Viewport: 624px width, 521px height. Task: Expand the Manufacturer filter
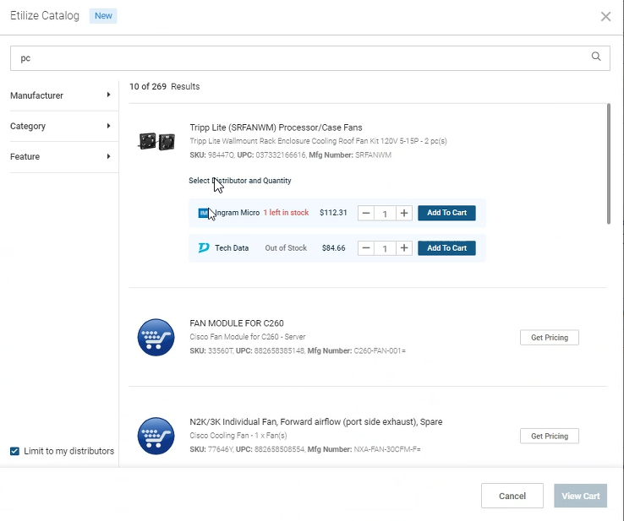coord(59,95)
